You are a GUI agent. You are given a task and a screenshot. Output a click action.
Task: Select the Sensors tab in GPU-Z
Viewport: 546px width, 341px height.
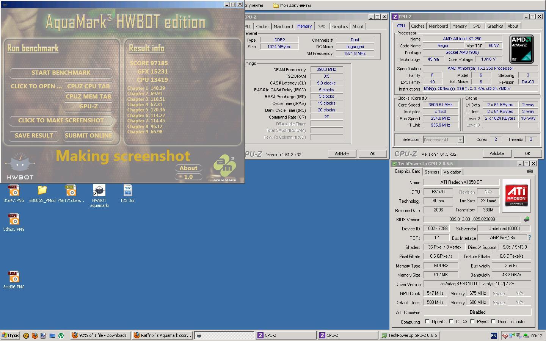(x=432, y=172)
